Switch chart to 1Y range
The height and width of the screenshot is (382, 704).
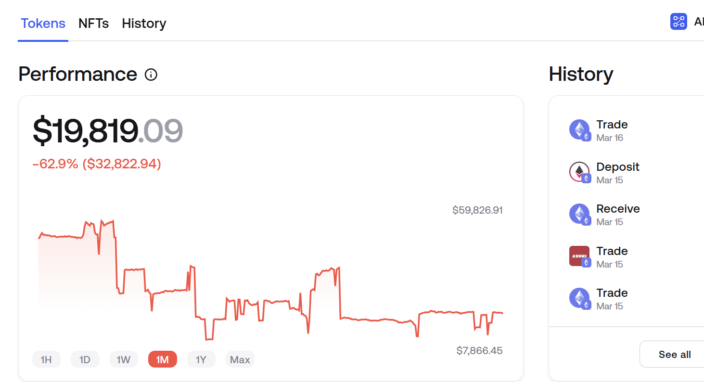(x=201, y=359)
